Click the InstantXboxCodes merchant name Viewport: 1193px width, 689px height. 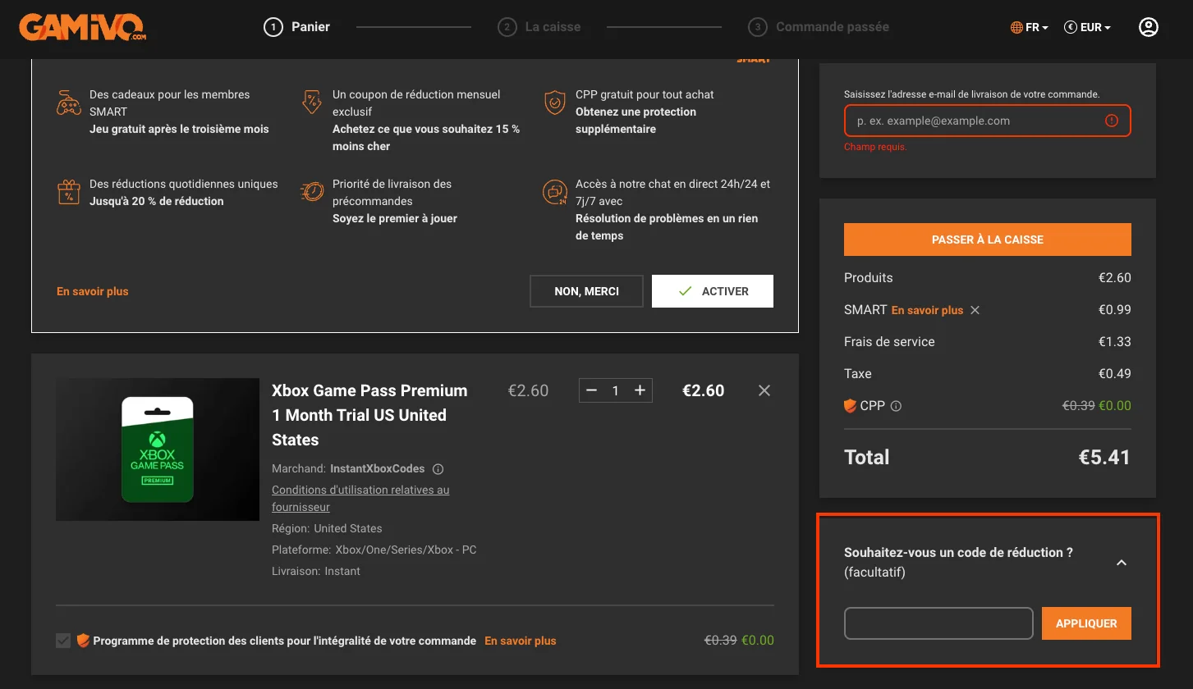pyautogui.click(x=378, y=469)
